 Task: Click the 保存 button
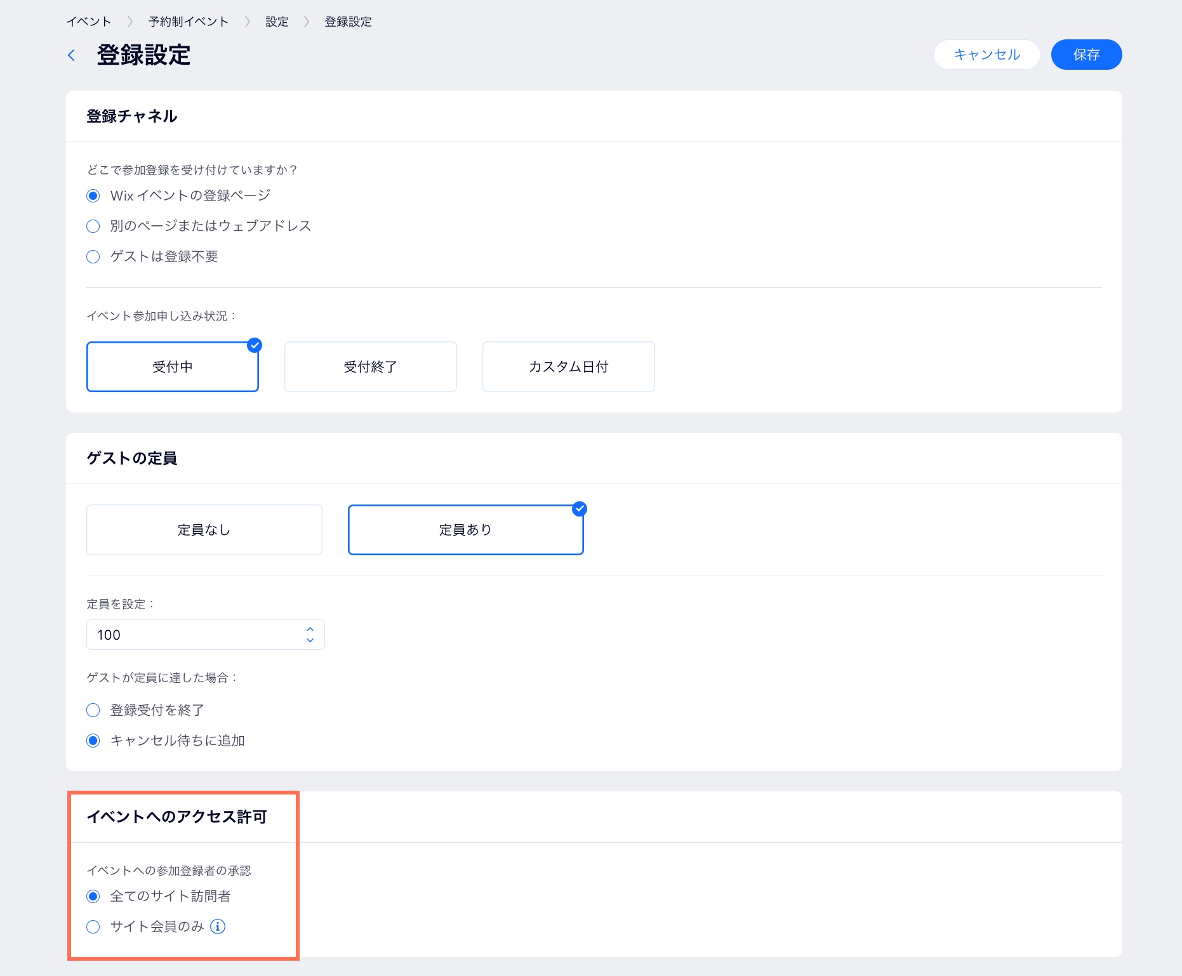click(1086, 55)
